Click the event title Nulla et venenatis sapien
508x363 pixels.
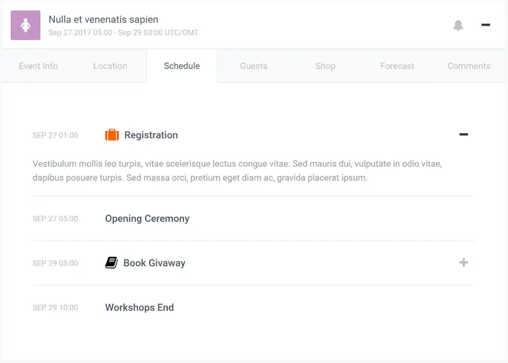click(104, 19)
